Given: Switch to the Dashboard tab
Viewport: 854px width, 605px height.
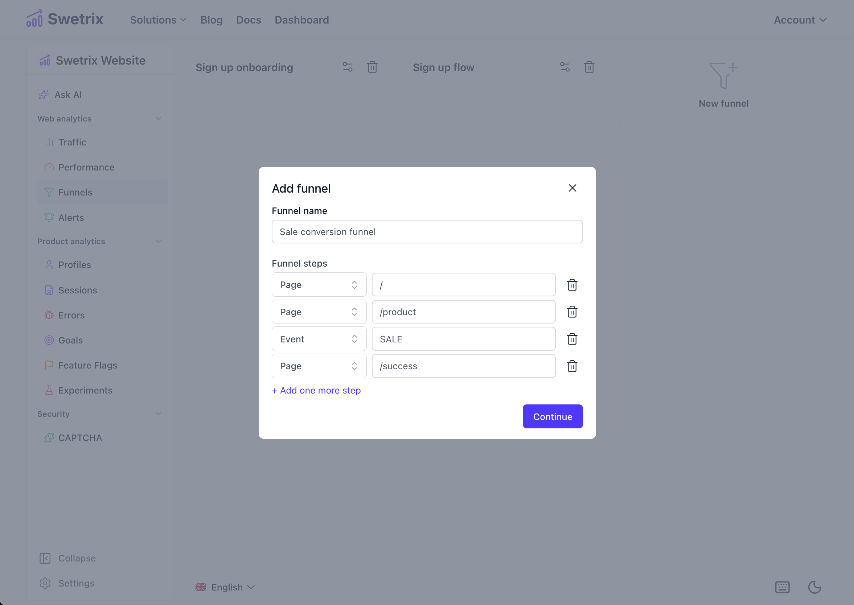Looking at the screenshot, I should coord(301,20).
